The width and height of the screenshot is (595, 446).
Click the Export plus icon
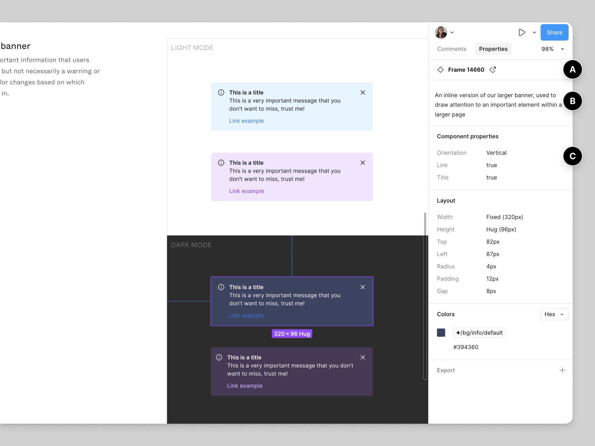(562, 370)
